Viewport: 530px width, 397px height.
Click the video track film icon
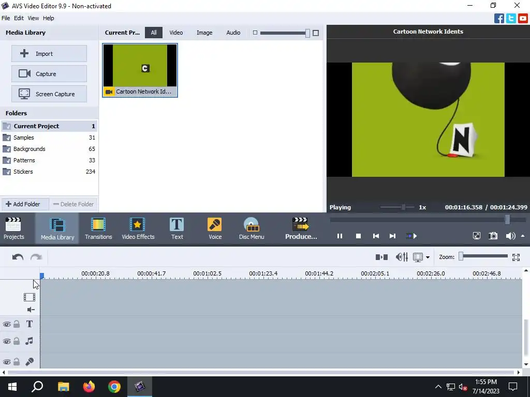point(30,297)
